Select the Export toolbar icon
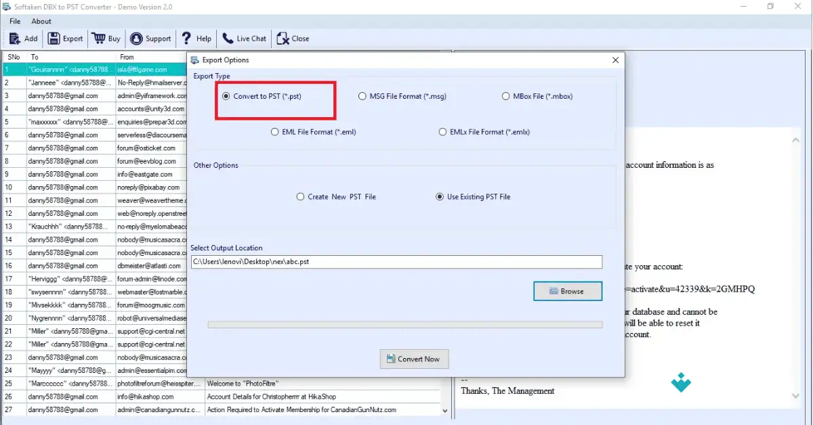 (x=55, y=39)
